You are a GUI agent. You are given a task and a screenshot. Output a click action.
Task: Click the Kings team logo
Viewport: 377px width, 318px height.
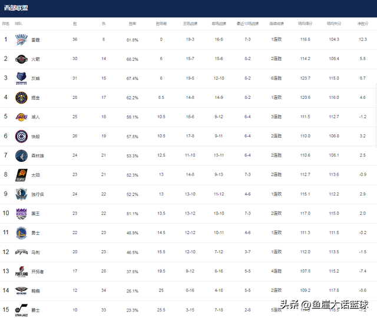coord(21,214)
